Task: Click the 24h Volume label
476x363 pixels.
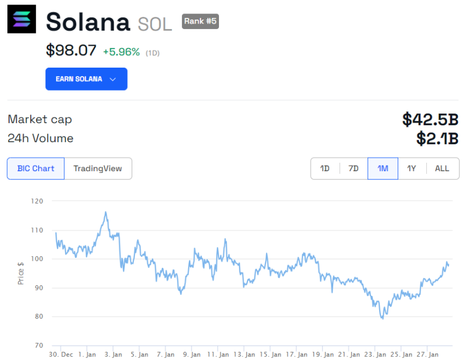Action: coord(40,138)
